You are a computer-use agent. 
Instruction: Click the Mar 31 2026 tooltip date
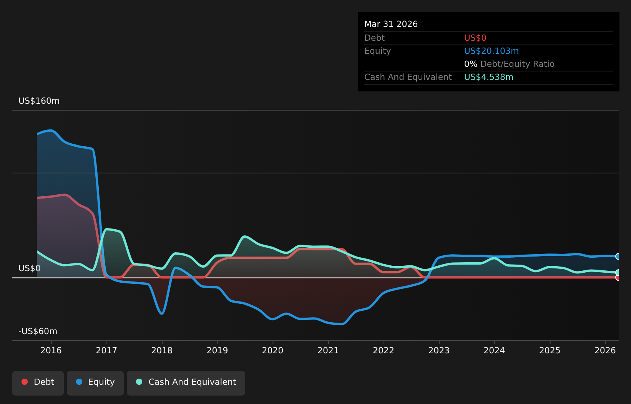[391, 24]
